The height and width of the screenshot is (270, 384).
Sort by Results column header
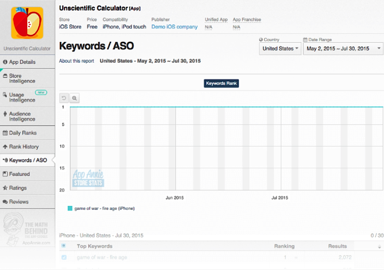click(338, 246)
